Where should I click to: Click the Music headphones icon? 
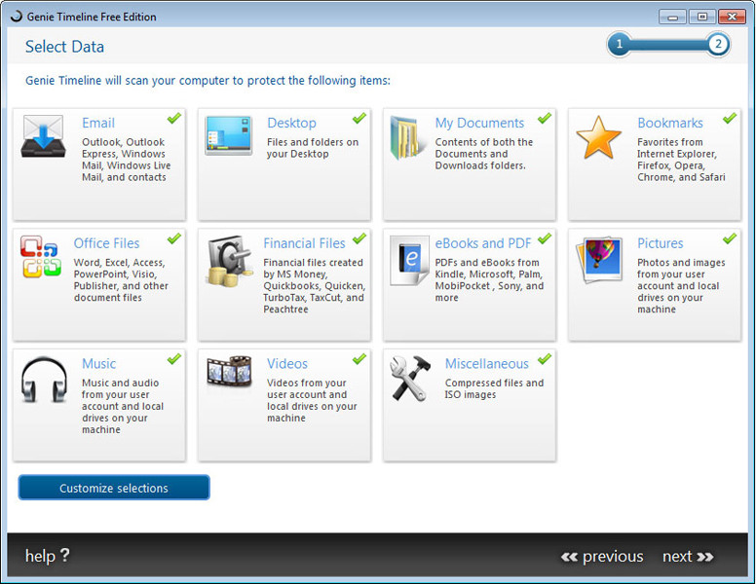44,380
